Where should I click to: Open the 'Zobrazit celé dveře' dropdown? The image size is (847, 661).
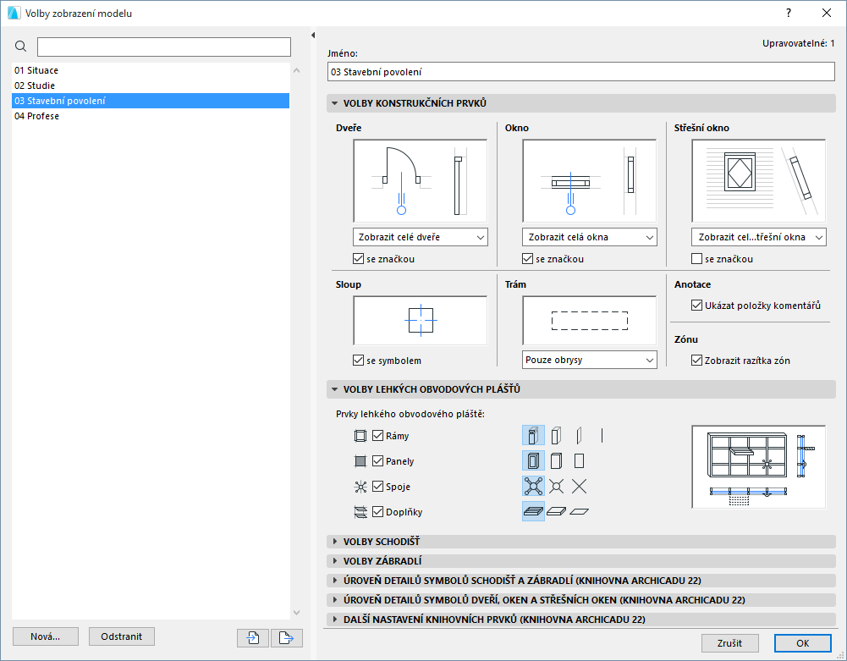pos(420,237)
